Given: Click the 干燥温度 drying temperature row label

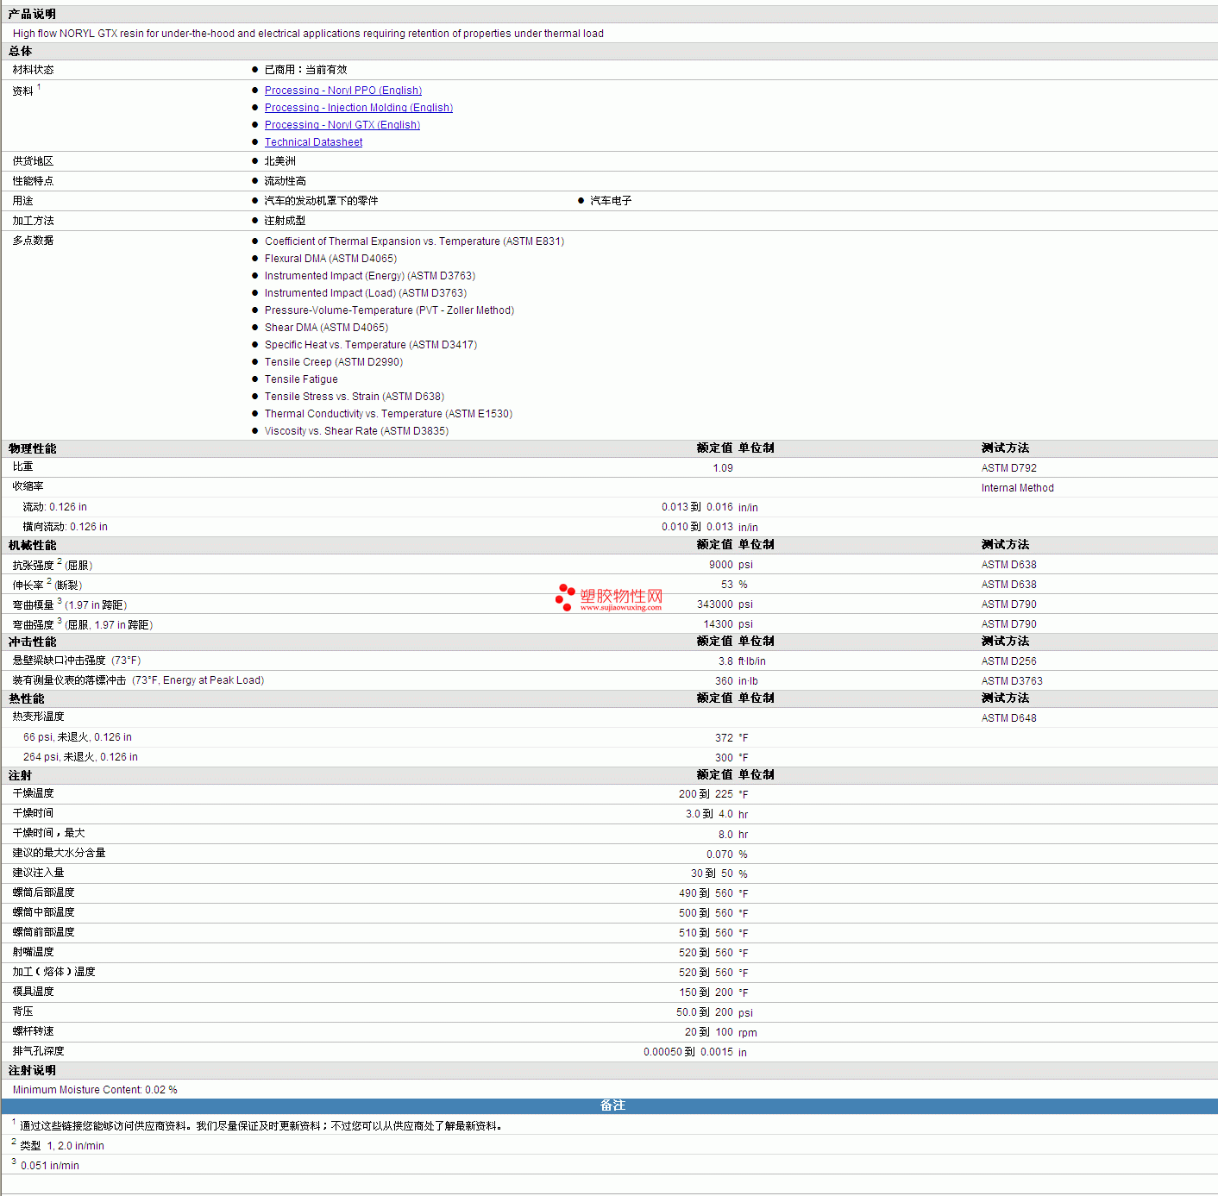Looking at the screenshot, I should point(33,793).
